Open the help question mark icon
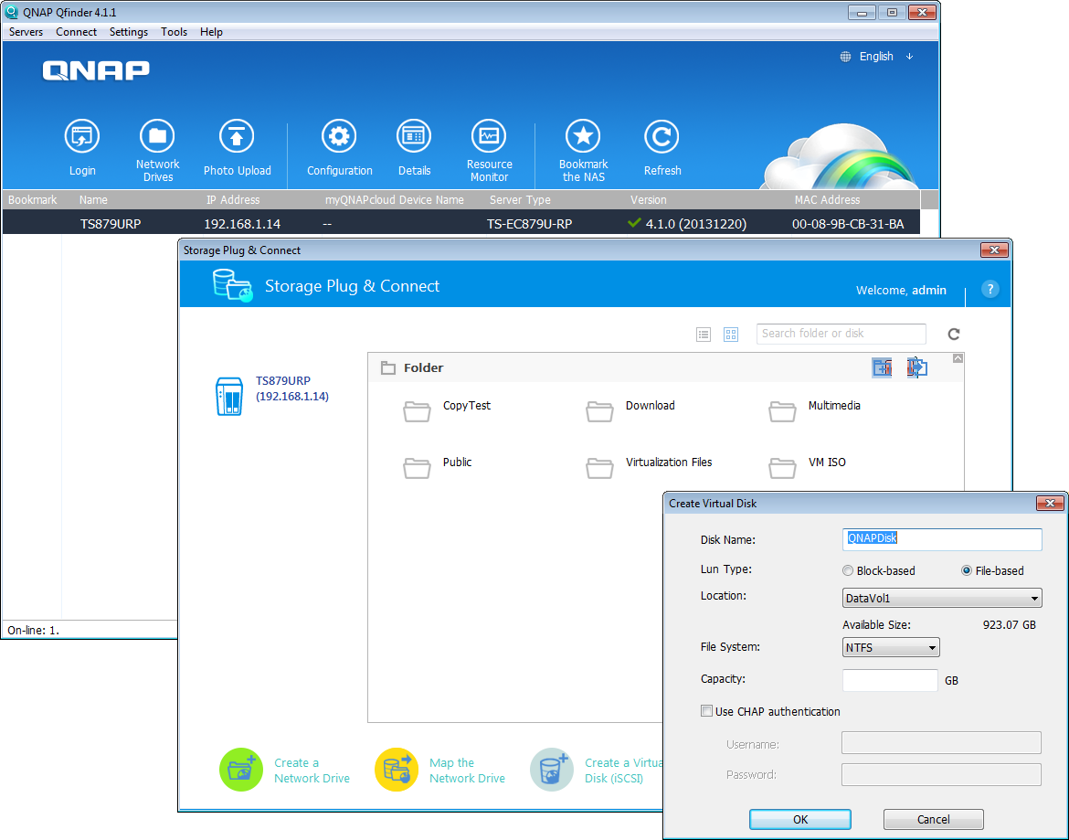This screenshot has width=1069, height=840. click(x=990, y=289)
